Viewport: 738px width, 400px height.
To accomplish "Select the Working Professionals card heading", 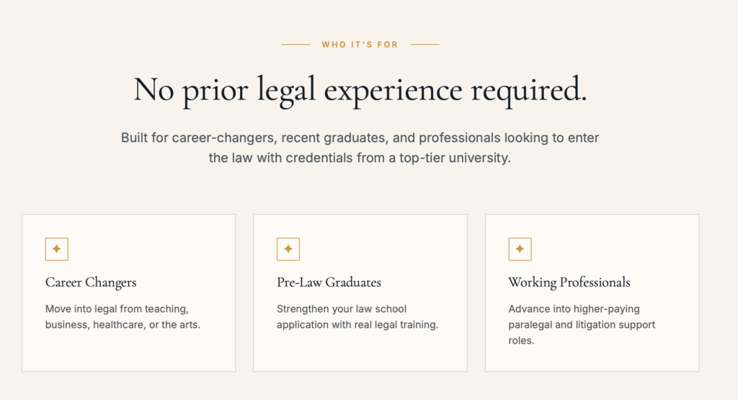I will 569,283.
